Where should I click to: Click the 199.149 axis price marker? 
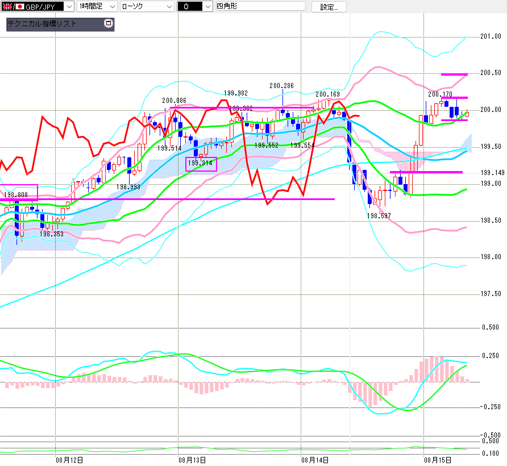(x=492, y=173)
